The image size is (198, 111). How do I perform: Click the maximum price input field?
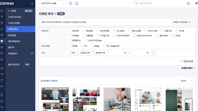point(140,53)
